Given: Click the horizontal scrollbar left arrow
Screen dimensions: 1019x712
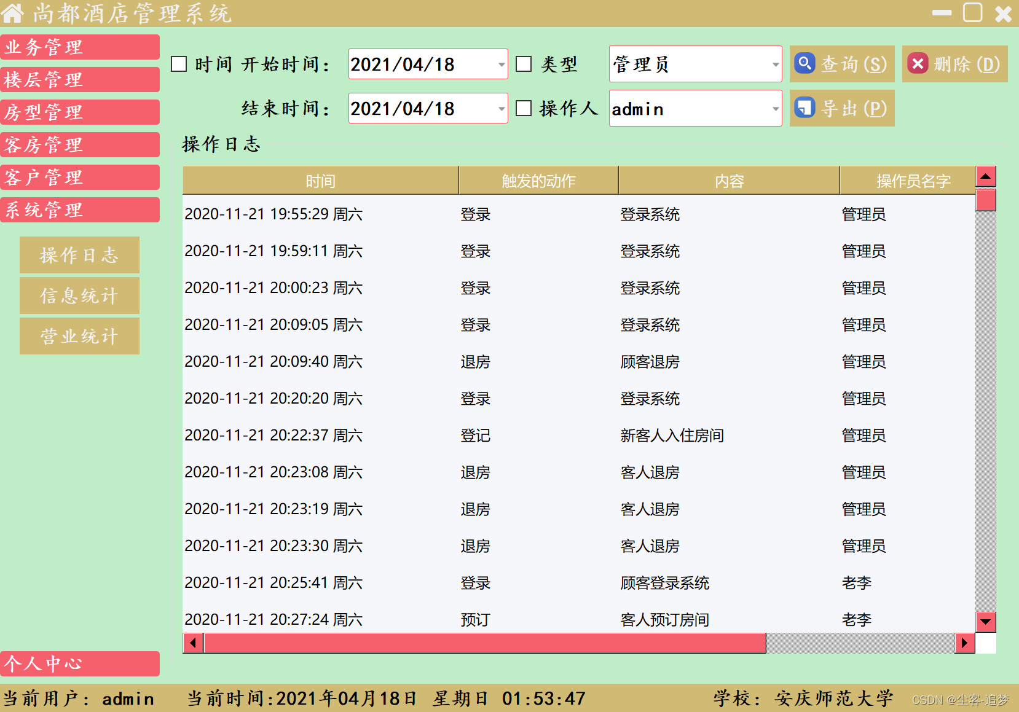Looking at the screenshot, I should click(x=193, y=643).
